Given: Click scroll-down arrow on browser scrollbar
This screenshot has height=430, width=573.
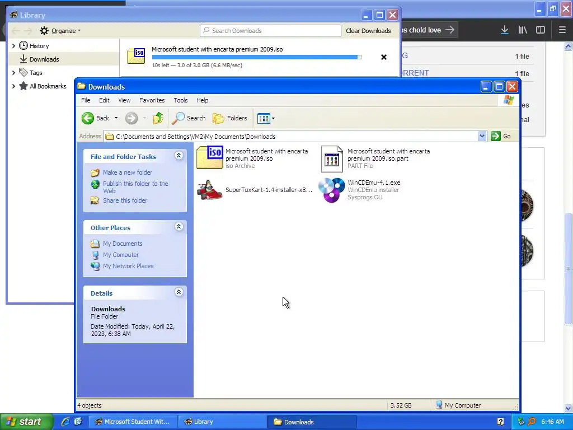Looking at the screenshot, I should click(568, 408).
